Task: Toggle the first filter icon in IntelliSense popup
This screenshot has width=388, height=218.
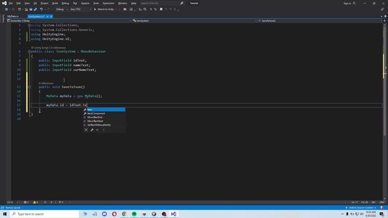Action: point(86,130)
